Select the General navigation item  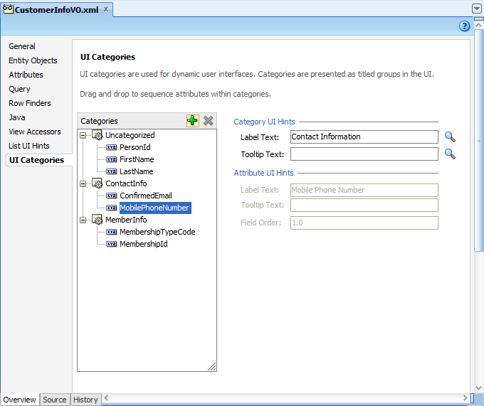(22, 46)
